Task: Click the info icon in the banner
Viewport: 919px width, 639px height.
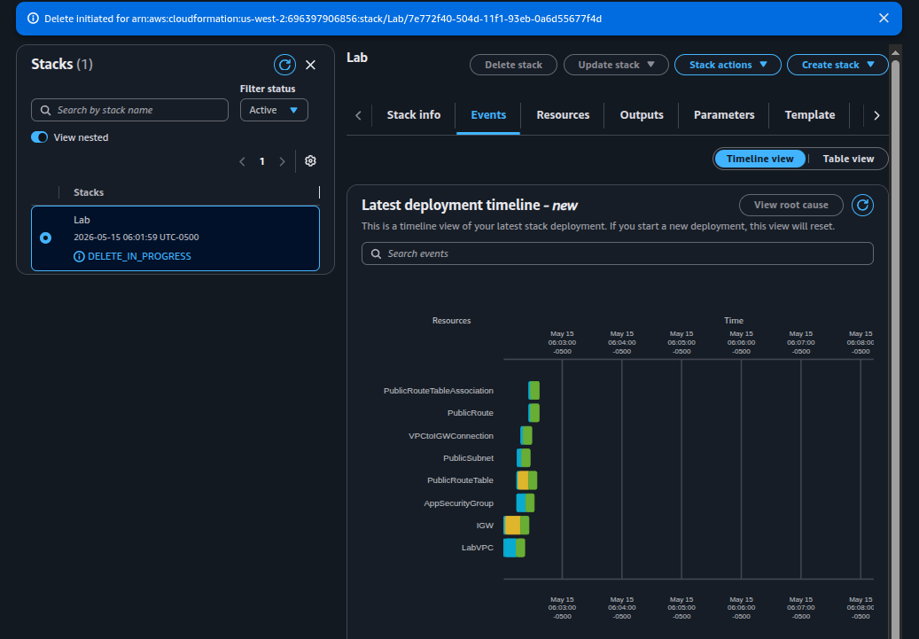Action: click(33, 19)
